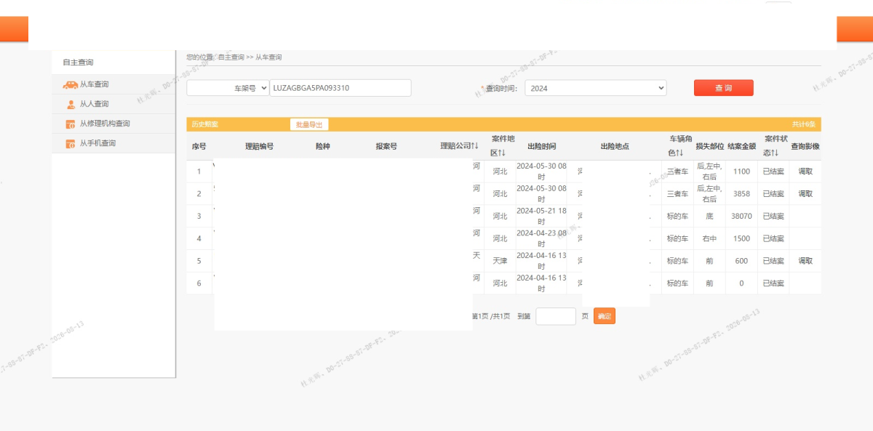Image resolution: width=873 pixels, height=431 pixels.
Task: Click the 出险地点 column header
Action: click(x=615, y=146)
